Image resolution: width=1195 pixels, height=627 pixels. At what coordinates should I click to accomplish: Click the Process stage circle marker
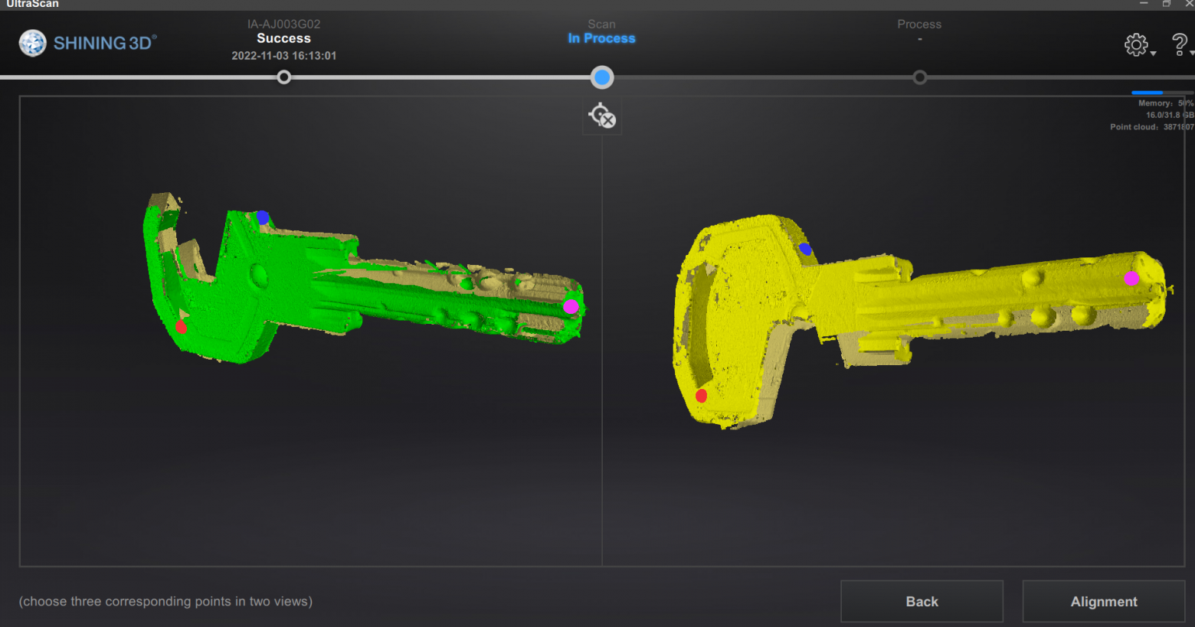920,77
